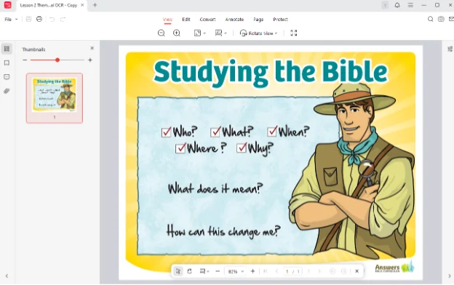The height and width of the screenshot is (285, 454).
Task: Click the page fit icon in View ribbon
Action: point(197,33)
